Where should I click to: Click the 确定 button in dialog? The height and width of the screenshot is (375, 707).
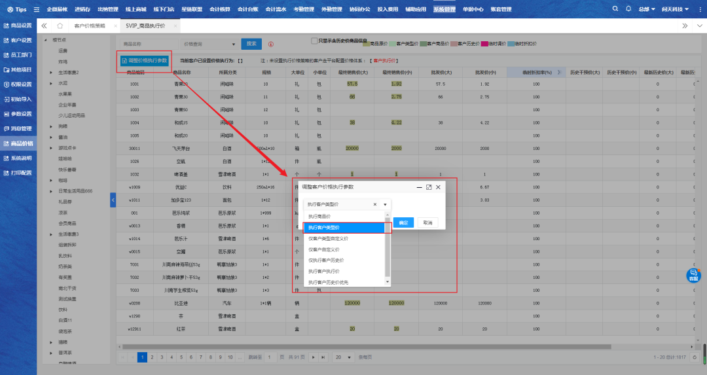coord(403,223)
